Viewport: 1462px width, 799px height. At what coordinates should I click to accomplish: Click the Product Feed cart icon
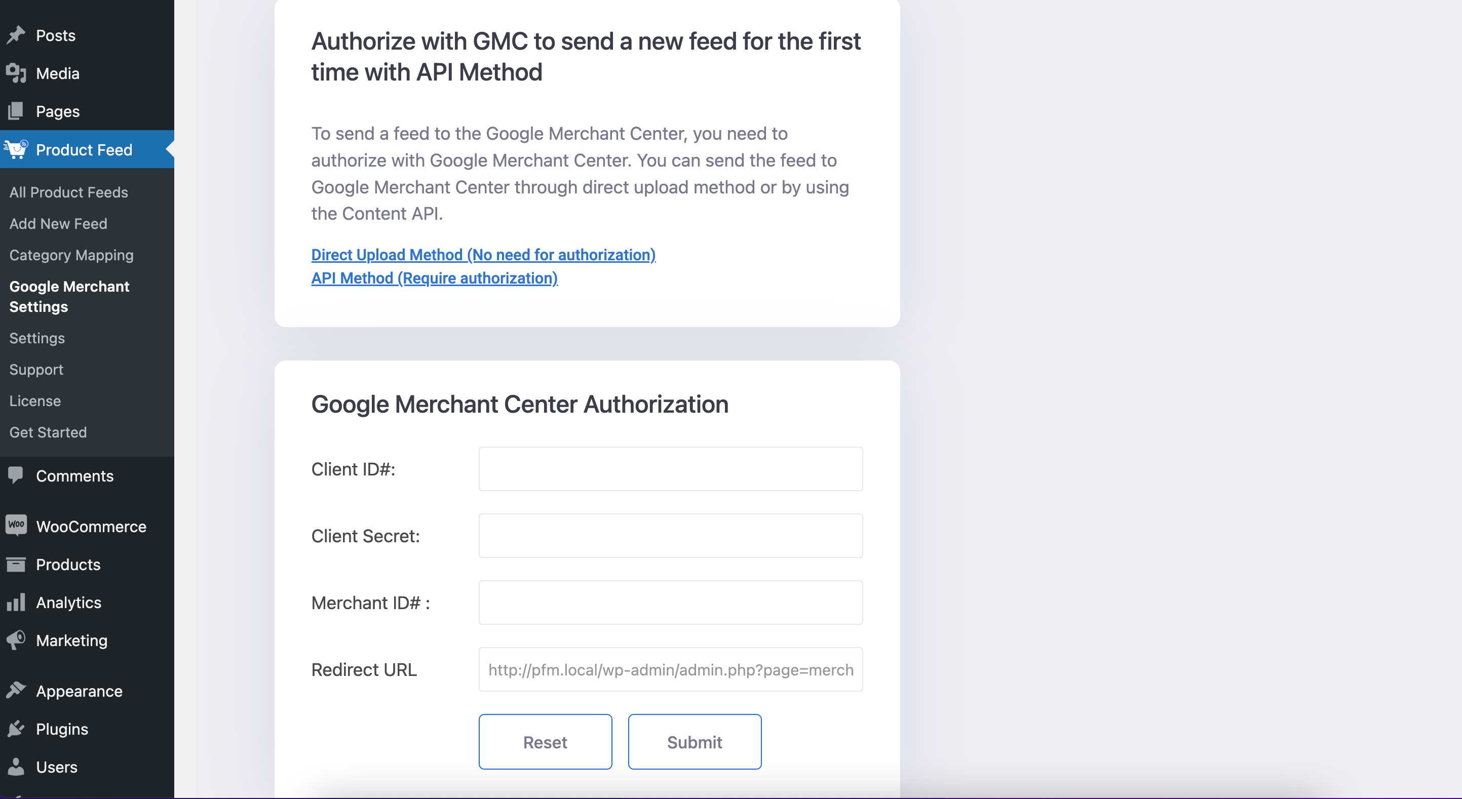coord(16,149)
